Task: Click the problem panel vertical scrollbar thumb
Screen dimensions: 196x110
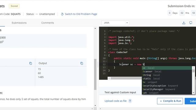Action: click(95, 74)
